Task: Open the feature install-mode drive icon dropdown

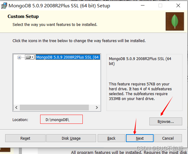Action: [30, 57]
